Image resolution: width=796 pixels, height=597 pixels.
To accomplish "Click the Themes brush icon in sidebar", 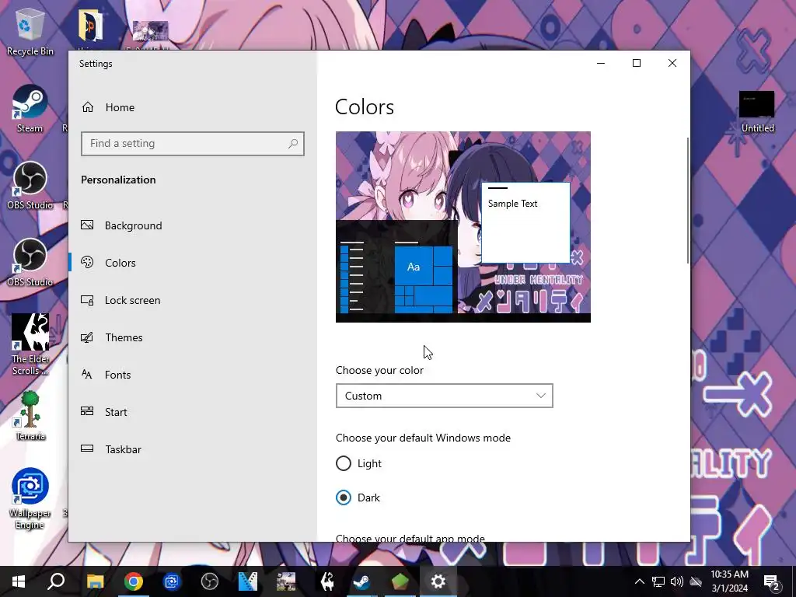I will 87,337.
